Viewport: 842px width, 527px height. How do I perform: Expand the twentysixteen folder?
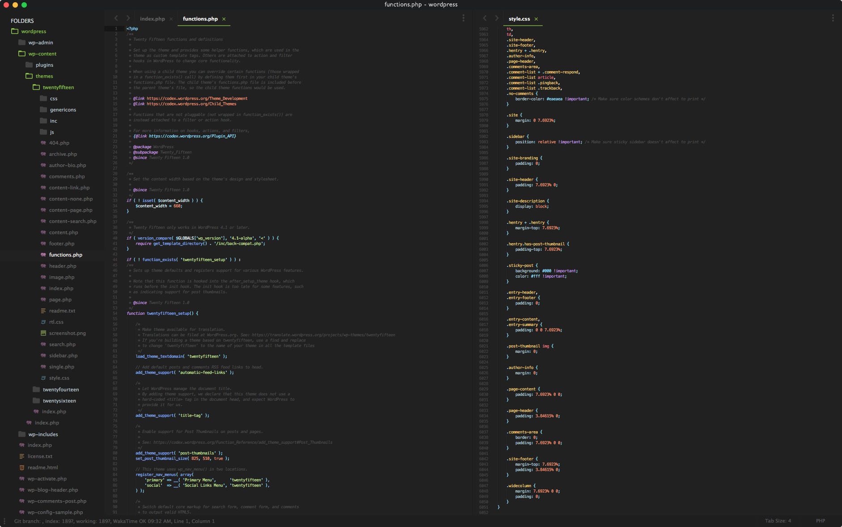point(36,401)
